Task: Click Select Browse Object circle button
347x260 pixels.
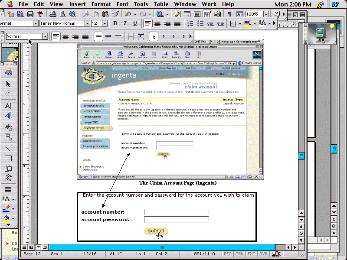Action: (301, 233)
